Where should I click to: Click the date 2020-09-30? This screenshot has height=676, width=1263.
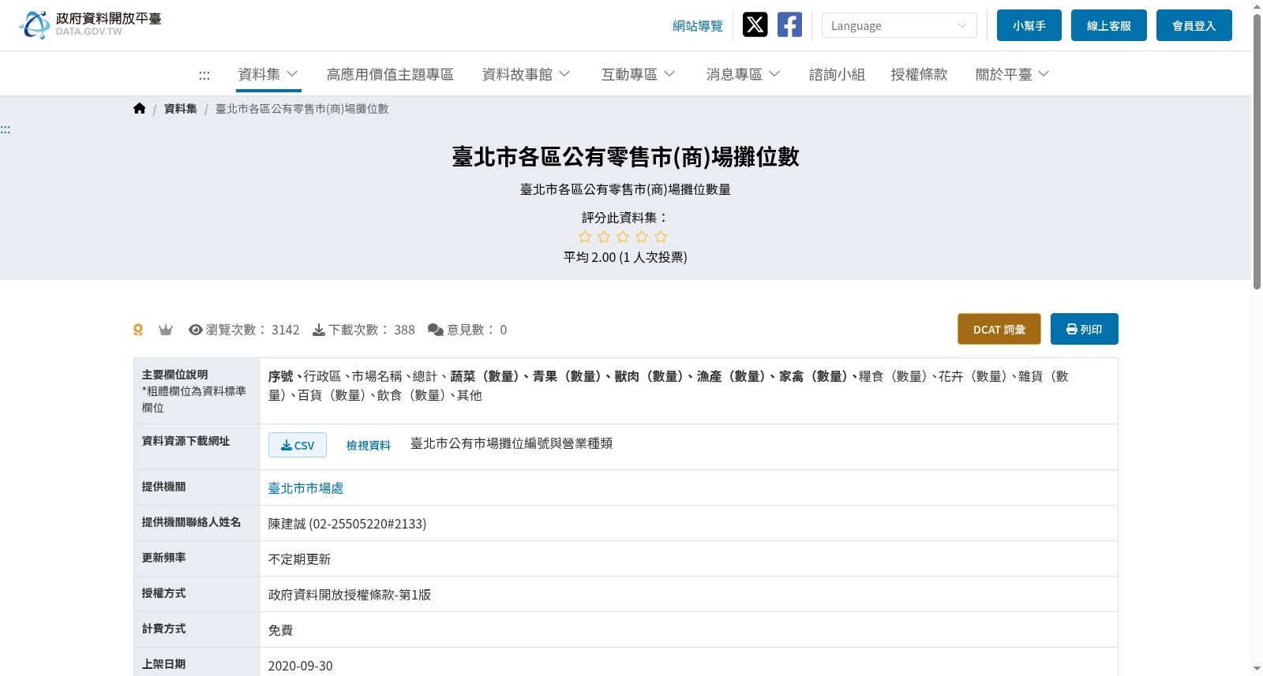[301, 666]
